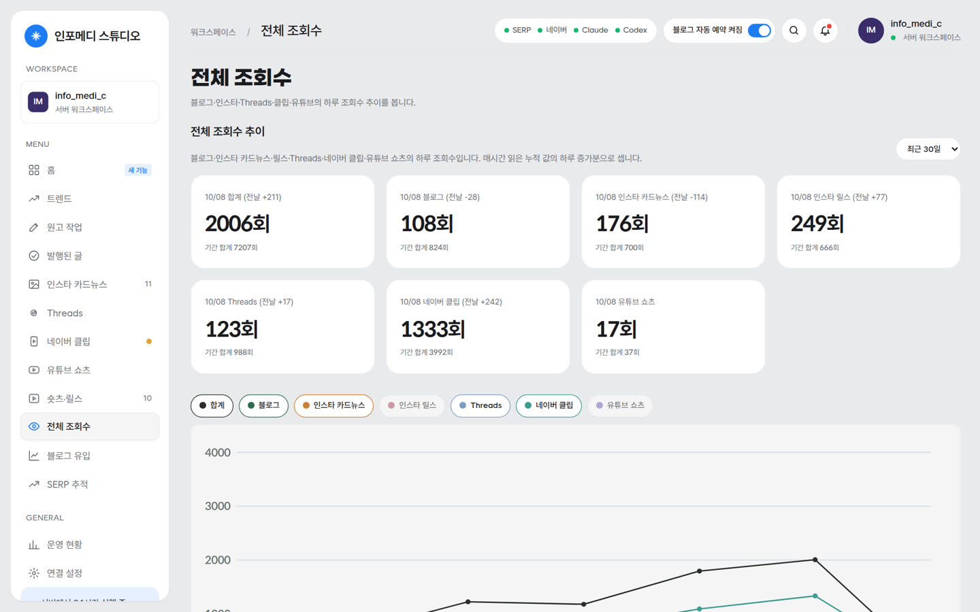Toggle 블로그 series chip
Screen dimensions: 980x612
(263, 405)
